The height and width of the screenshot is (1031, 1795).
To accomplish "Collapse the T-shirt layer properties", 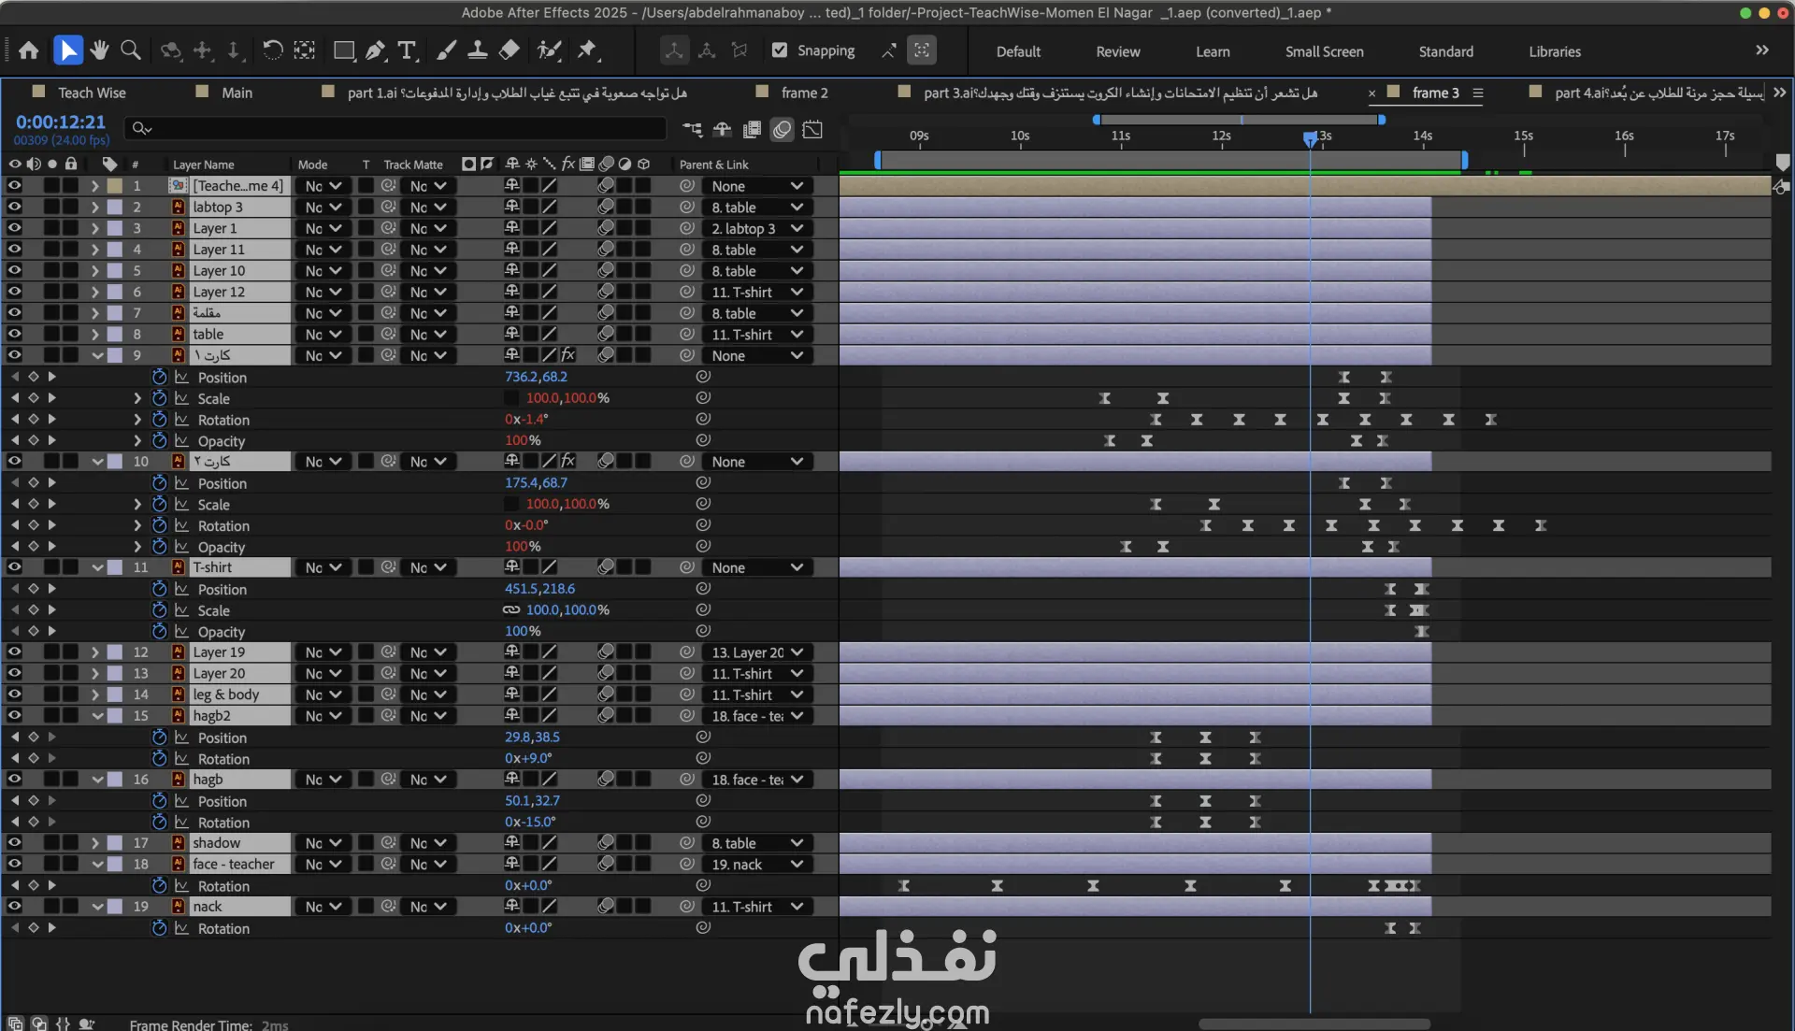I will click(x=97, y=567).
